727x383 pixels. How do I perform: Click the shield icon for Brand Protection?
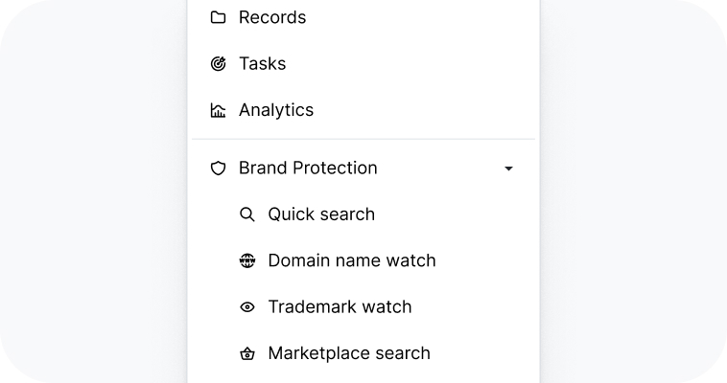tap(218, 169)
